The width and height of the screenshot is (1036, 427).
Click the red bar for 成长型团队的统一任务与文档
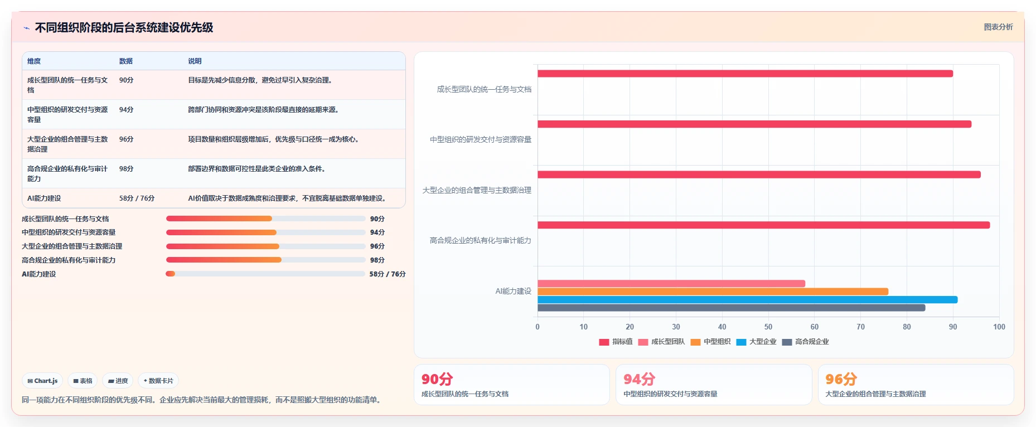[x=745, y=74]
